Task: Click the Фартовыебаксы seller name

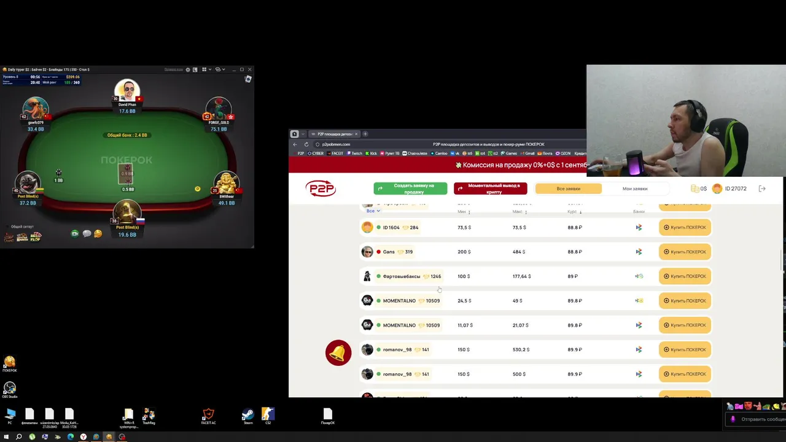Action: [402, 276]
